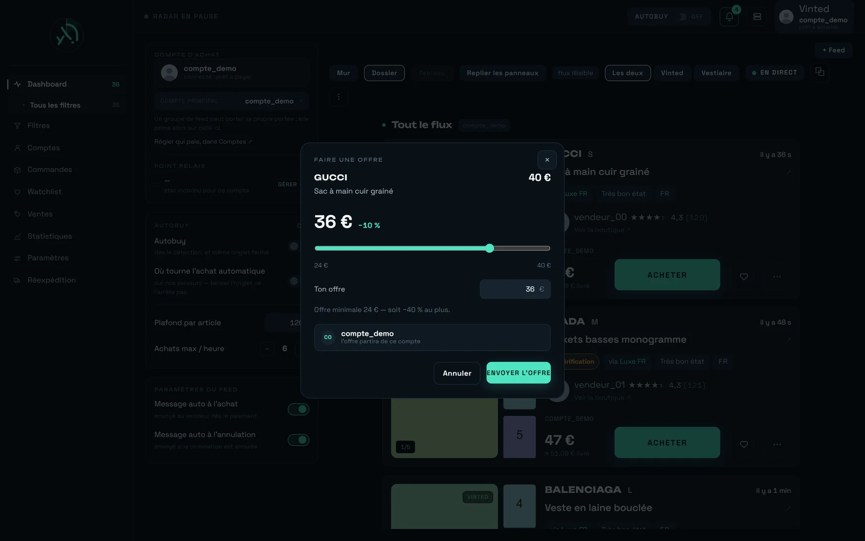Open more options for the 47 € listing
The width and height of the screenshot is (865, 541).
click(x=777, y=444)
